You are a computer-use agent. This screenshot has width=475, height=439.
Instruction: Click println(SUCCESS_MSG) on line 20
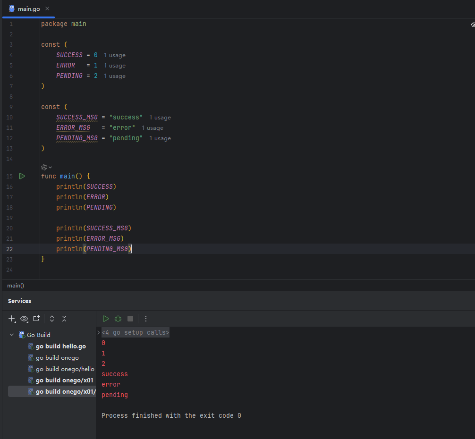[93, 228]
